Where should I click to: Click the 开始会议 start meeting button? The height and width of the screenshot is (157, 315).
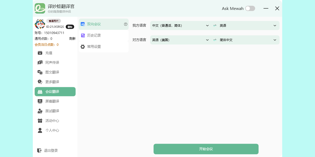[x=206, y=149]
